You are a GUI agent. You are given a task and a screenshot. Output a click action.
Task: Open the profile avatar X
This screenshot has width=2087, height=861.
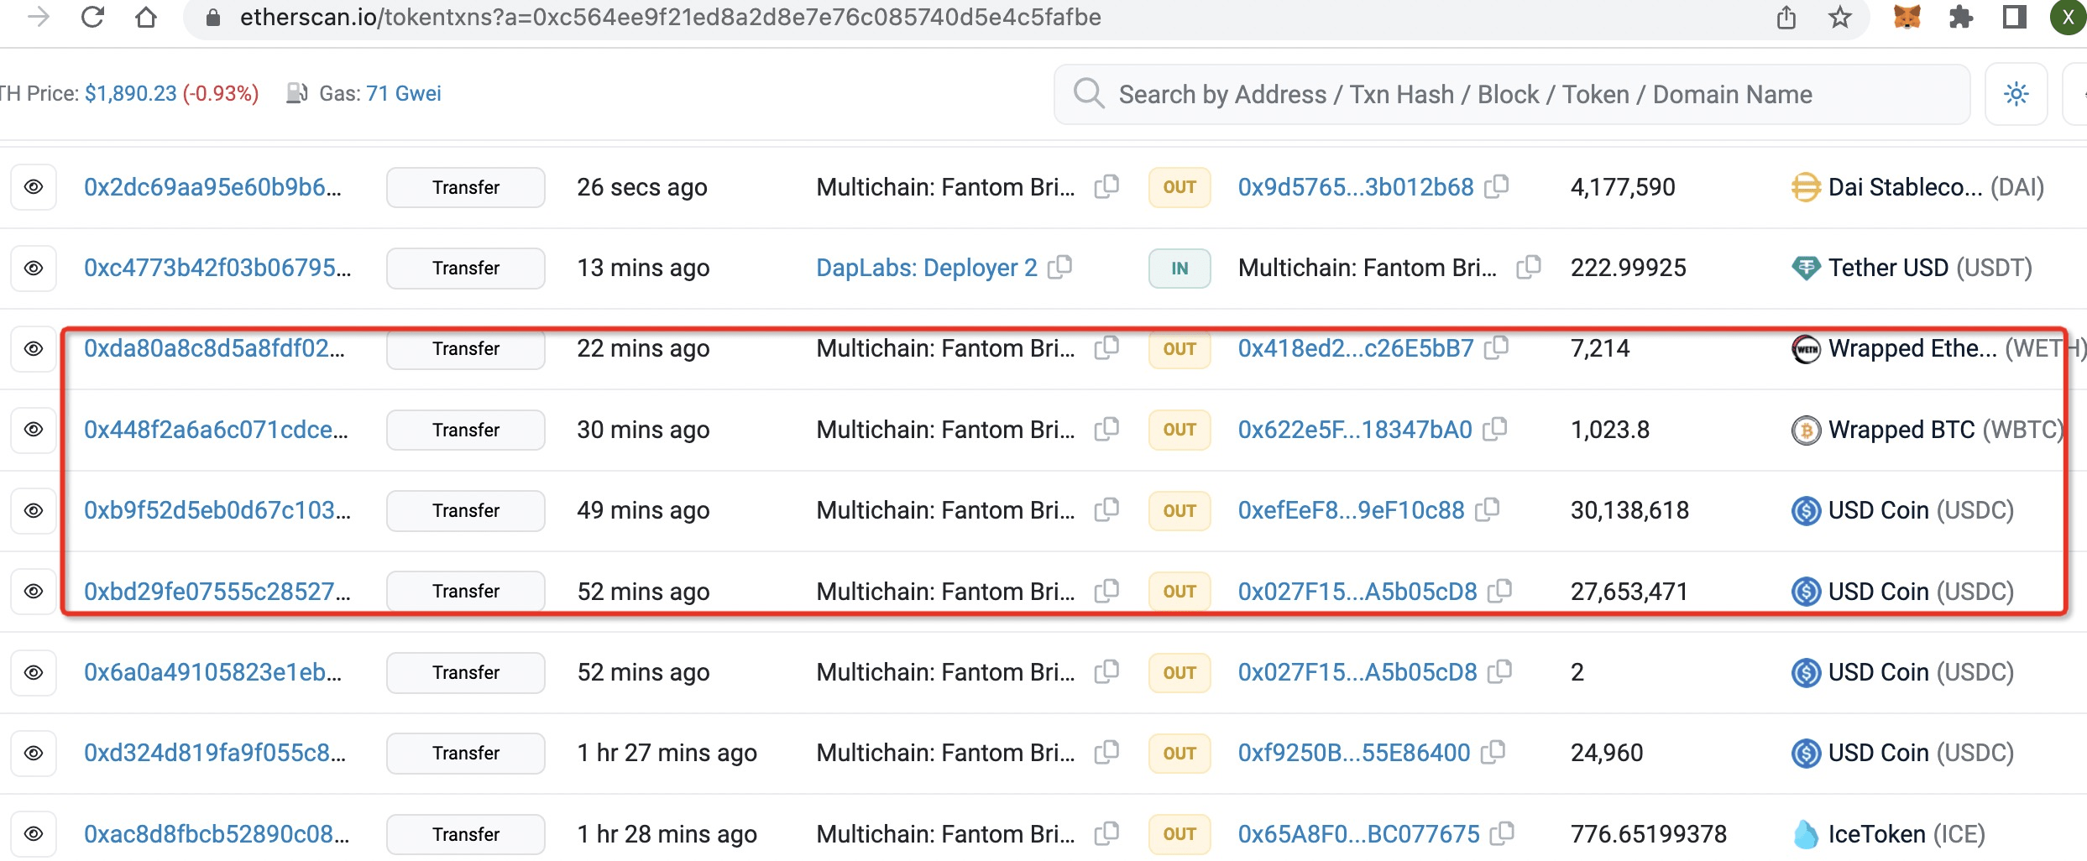pos(2068,17)
